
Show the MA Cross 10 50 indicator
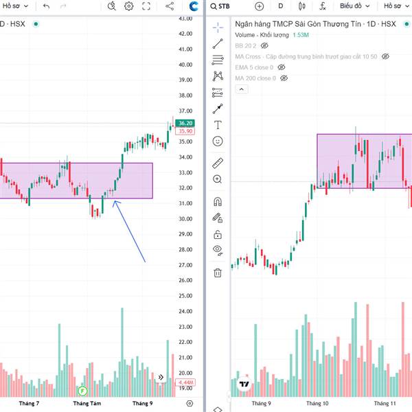[x=385, y=56]
